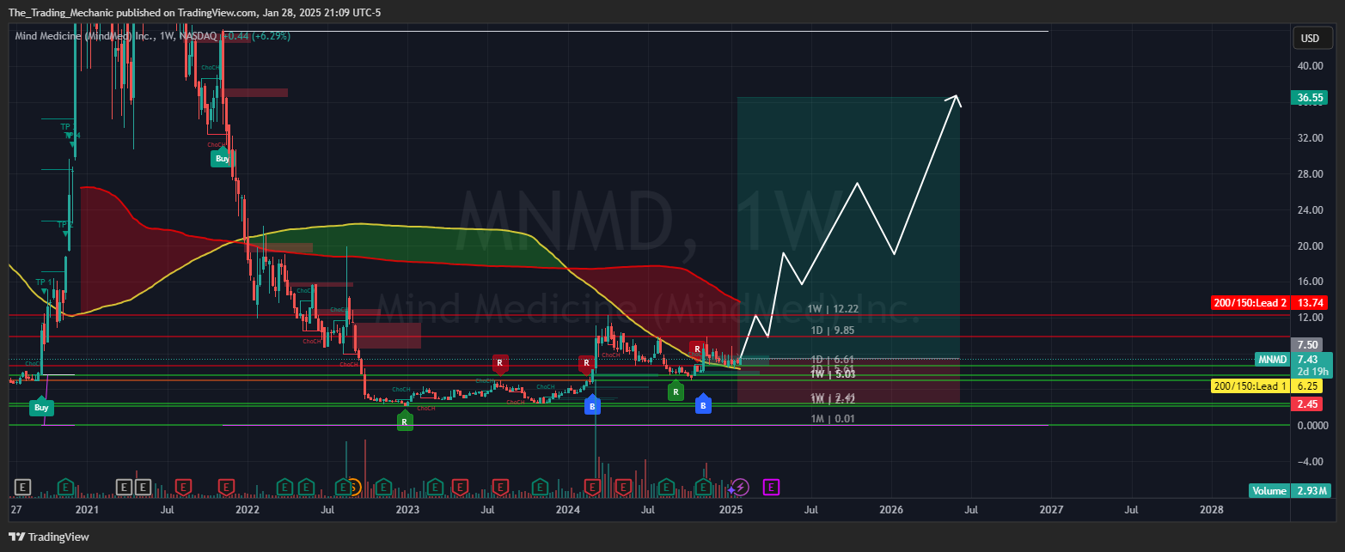This screenshot has height=552, width=1345.
Task: Click the TradingView logo
Action: (49, 537)
